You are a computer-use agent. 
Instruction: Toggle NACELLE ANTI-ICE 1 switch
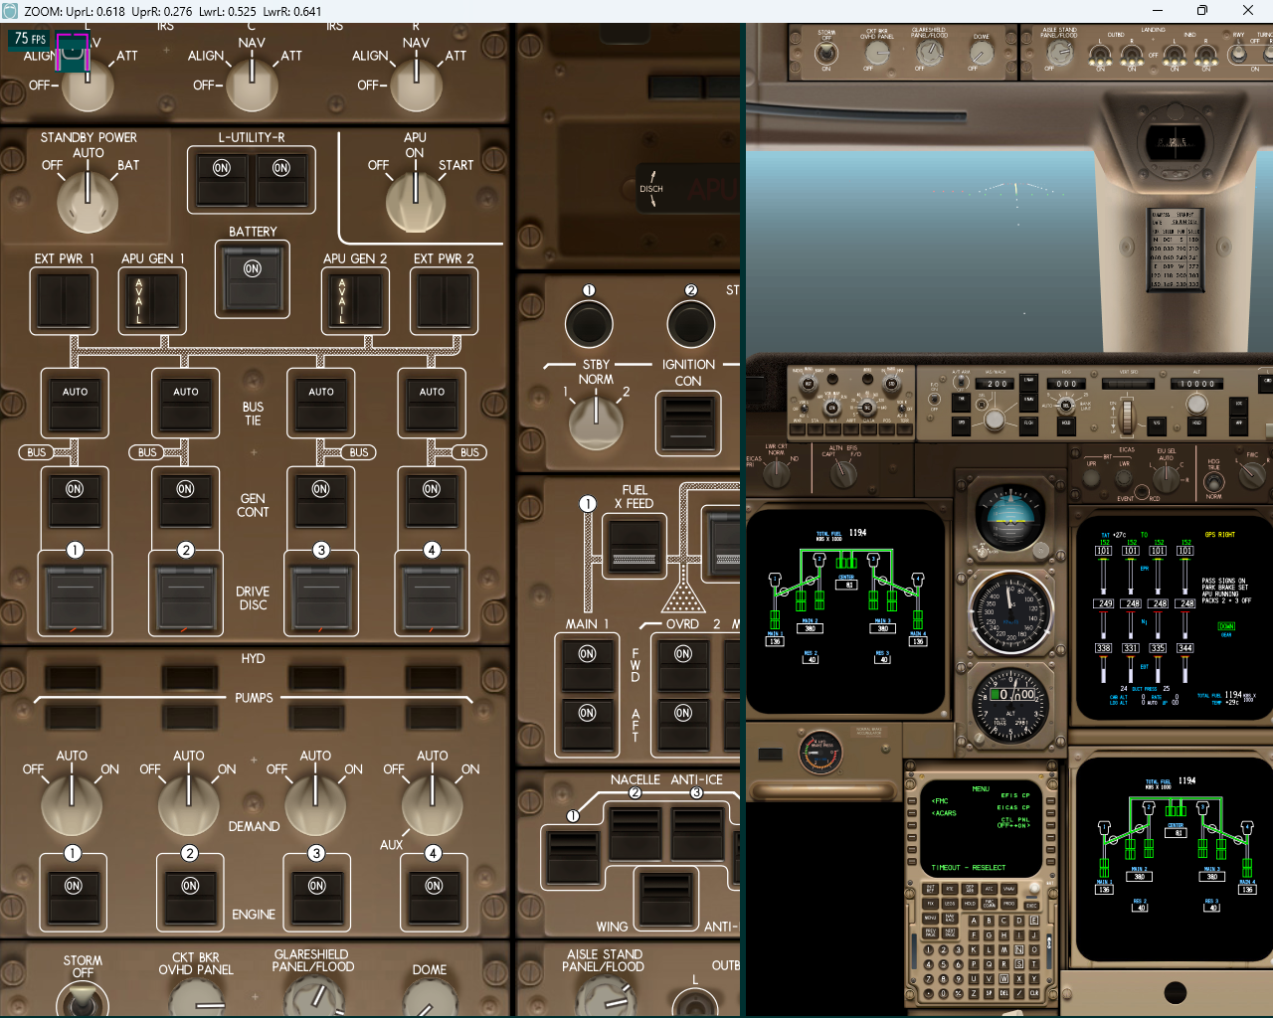pyautogui.click(x=574, y=857)
